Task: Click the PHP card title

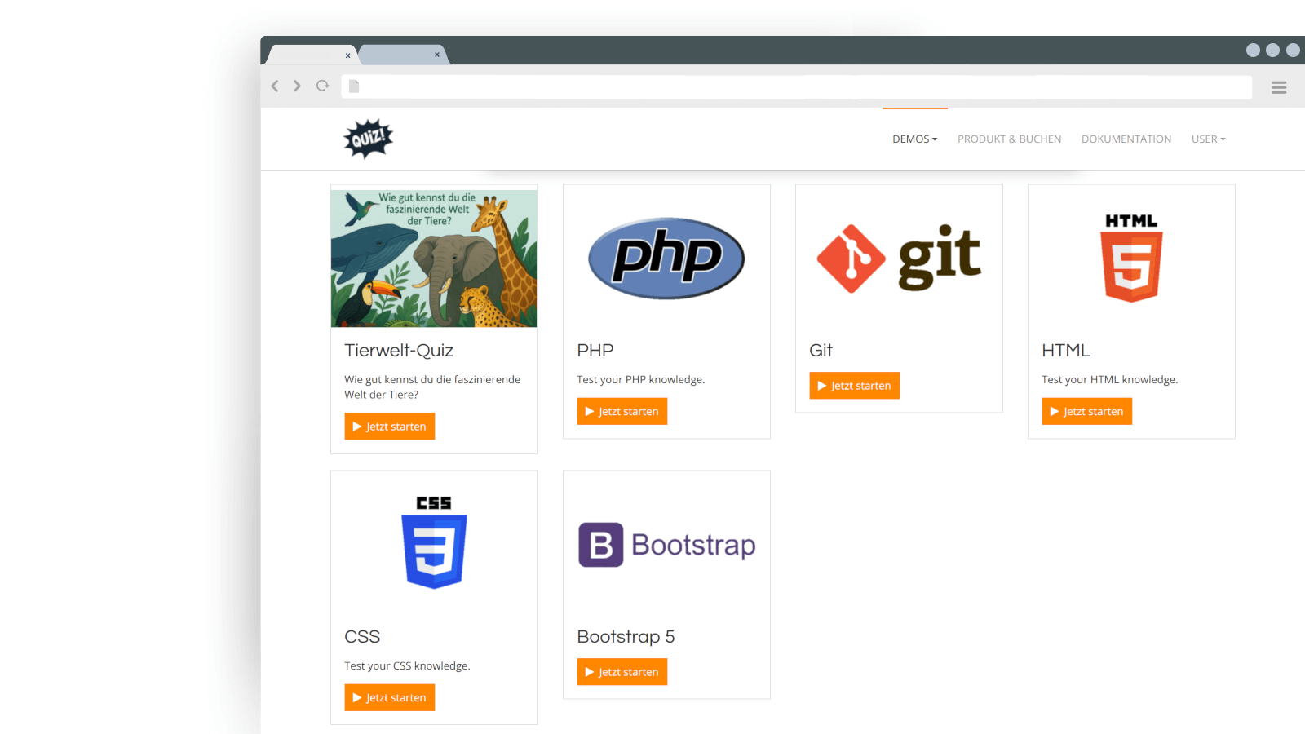Action: [x=595, y=350]
